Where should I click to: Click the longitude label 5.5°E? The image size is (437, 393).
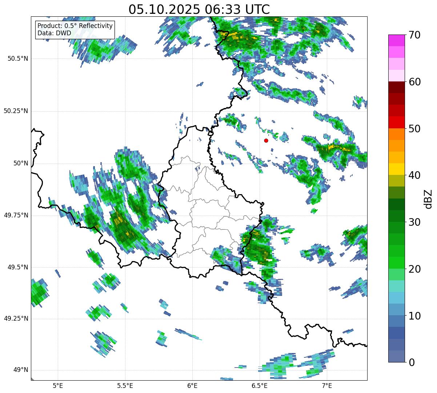(125, 385)
